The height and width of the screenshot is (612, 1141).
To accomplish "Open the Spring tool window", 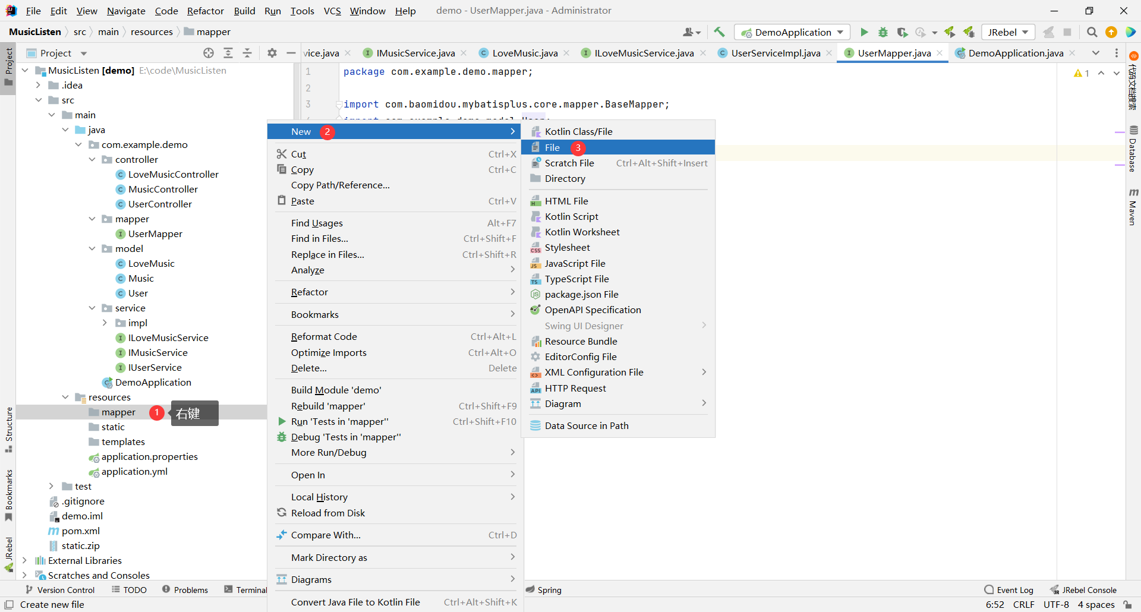I will pyautogui.click(x=544, y=590).
